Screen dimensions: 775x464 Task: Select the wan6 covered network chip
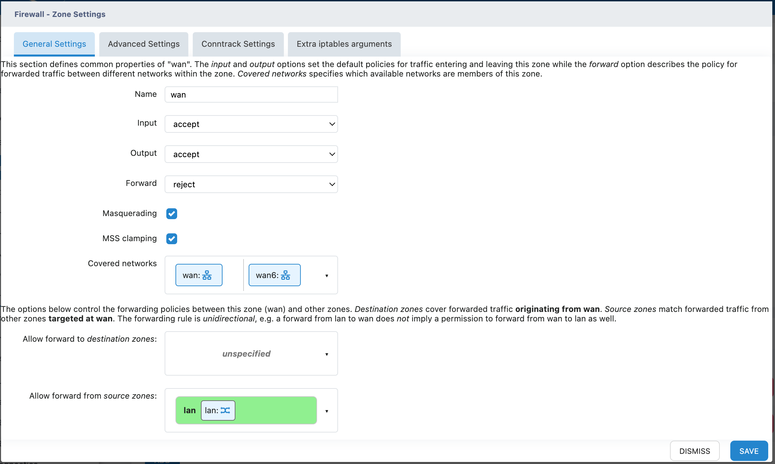point(267,275)
